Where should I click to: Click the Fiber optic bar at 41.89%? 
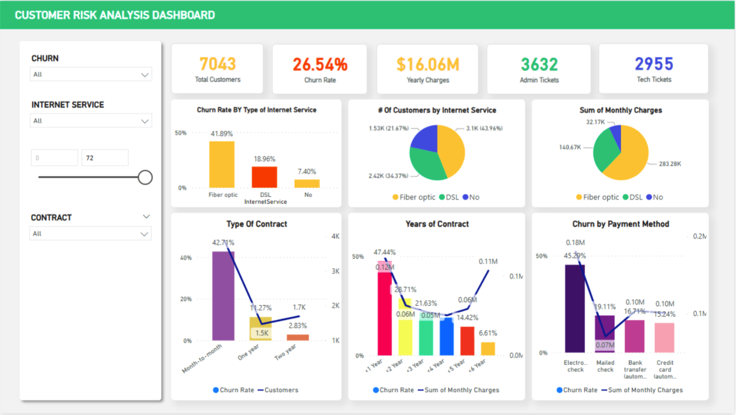point(222,165)
